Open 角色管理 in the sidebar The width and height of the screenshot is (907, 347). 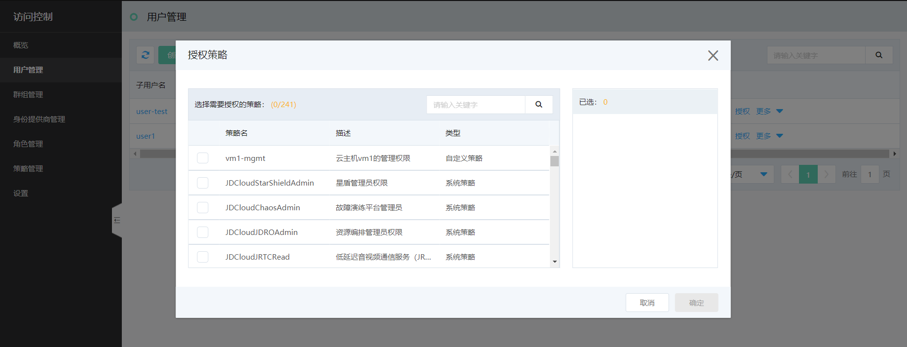point(61,144)
